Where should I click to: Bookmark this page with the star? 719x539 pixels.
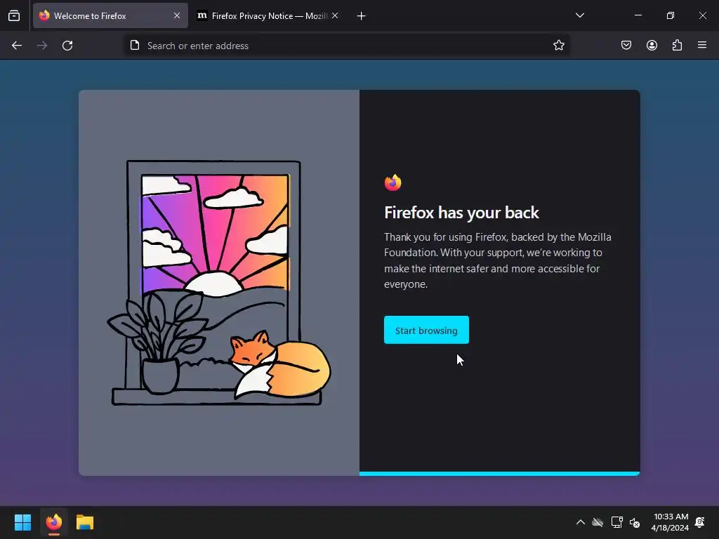[558, 46]
